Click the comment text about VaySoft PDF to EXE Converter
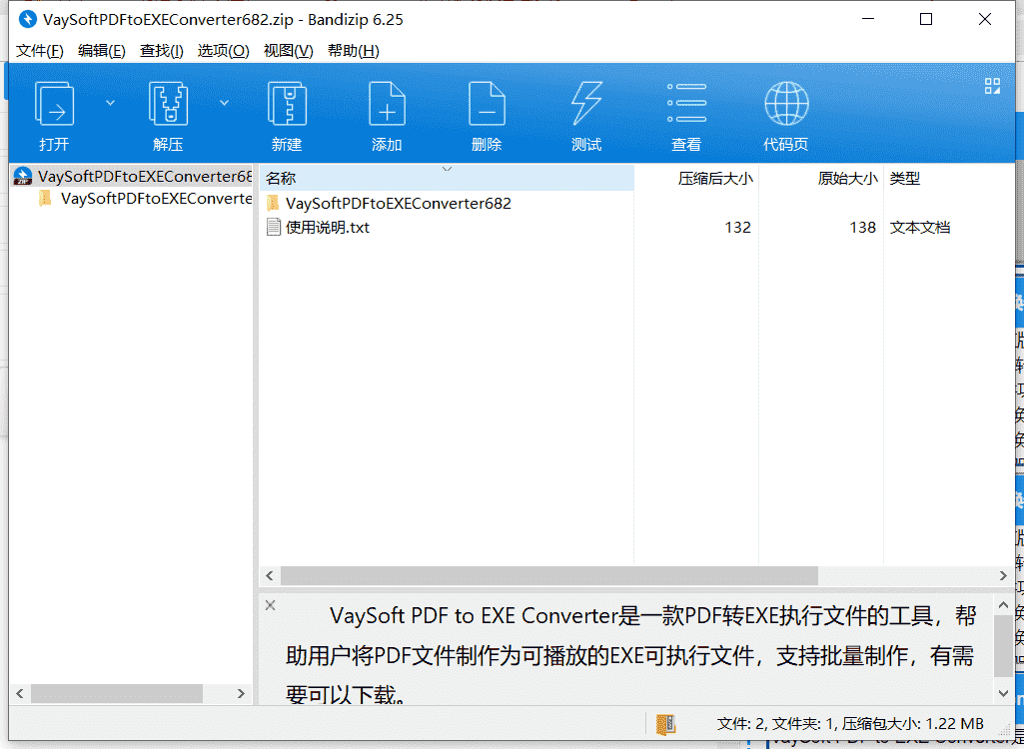 coord(630,655)
